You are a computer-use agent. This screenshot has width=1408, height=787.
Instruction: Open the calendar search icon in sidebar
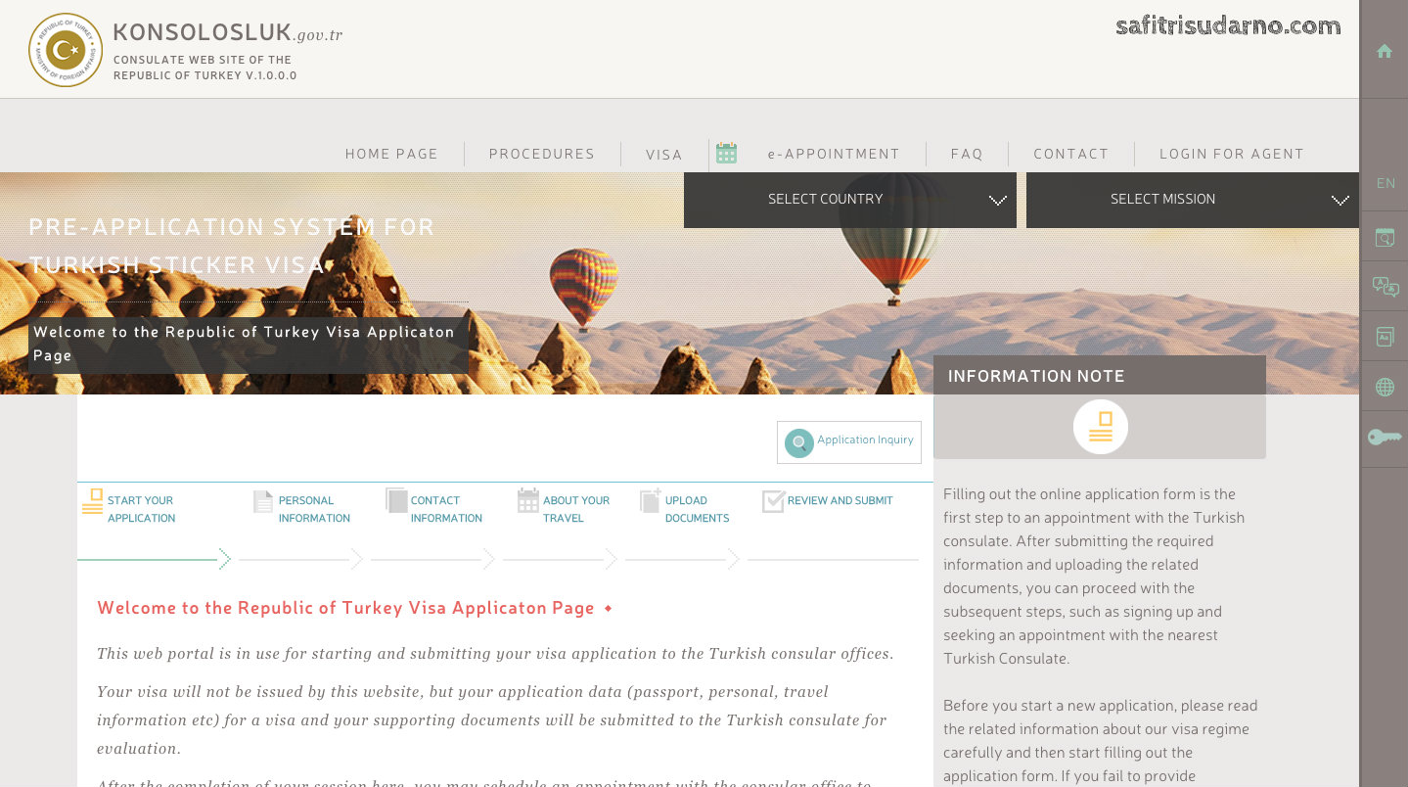click(x=1385, y=237)
